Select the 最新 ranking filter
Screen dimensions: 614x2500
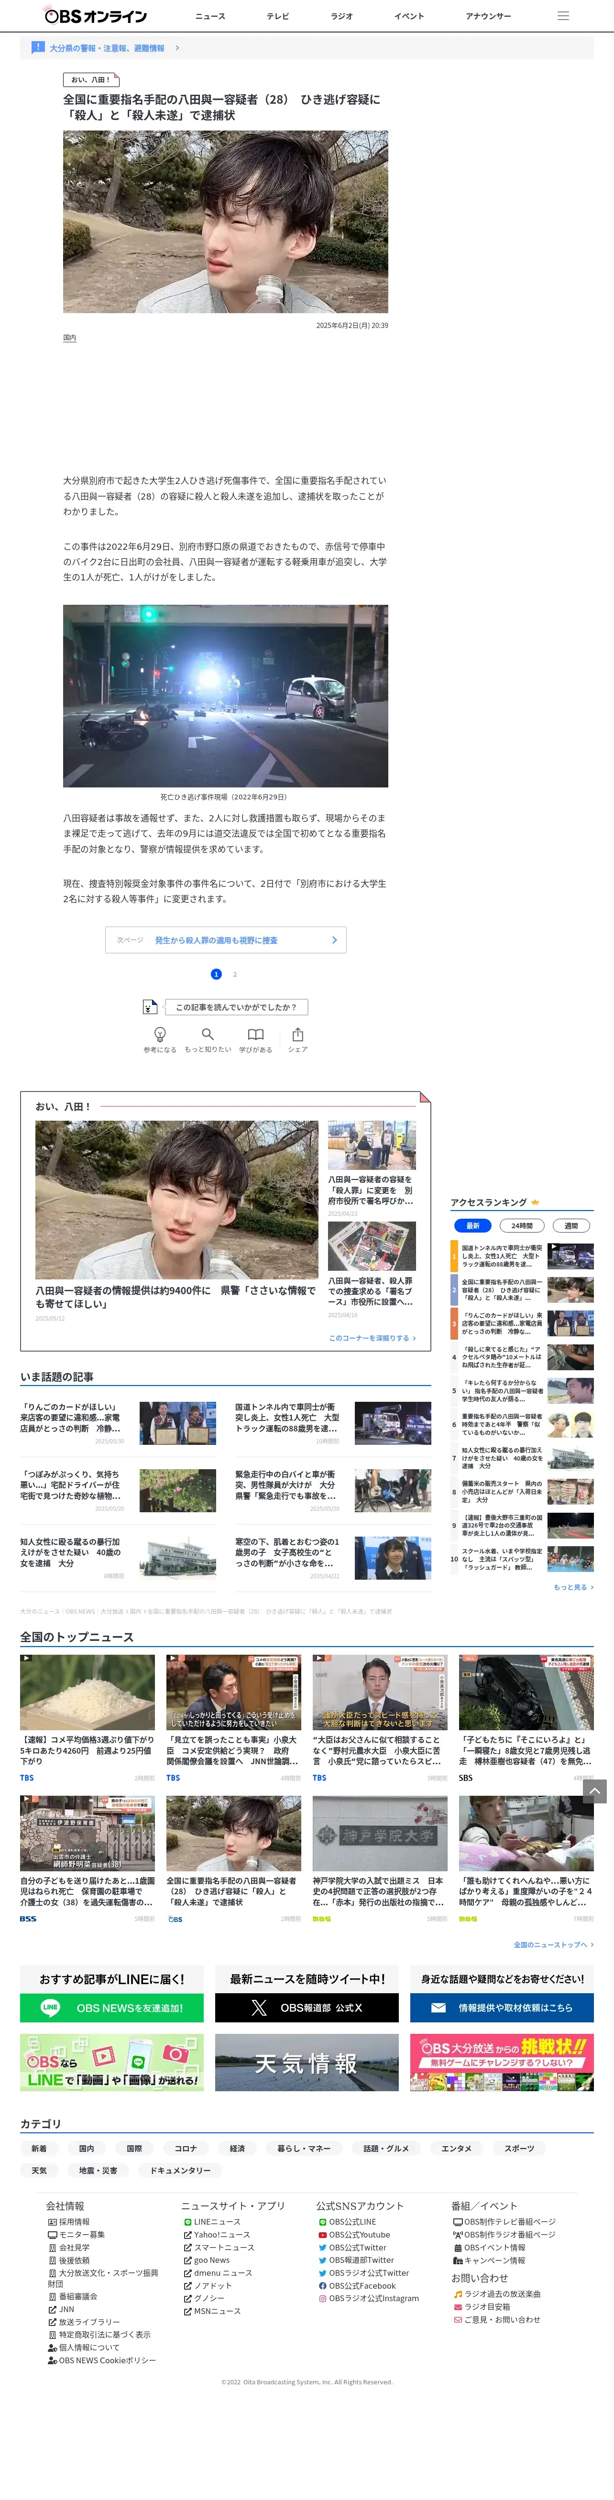pos(472,1225)
